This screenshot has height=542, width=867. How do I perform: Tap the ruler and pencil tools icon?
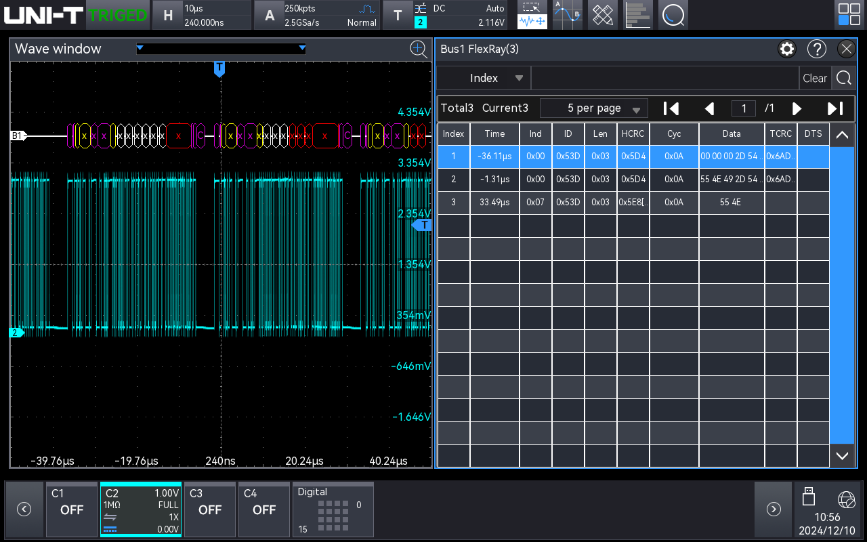[603, 15]
